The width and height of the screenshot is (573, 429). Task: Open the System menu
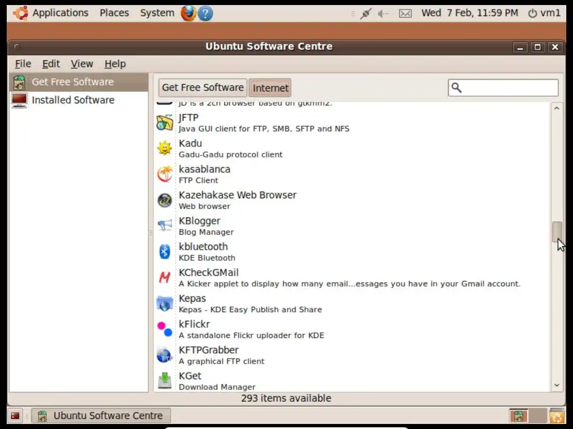(157, 13)
